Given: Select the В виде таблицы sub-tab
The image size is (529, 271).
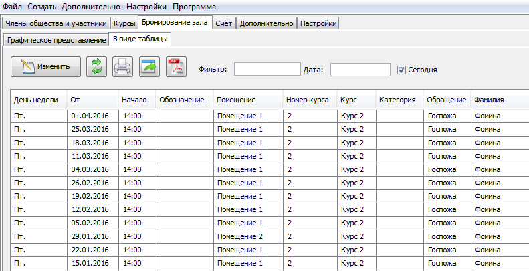Looking at the screenshot, I should (140, 39).
